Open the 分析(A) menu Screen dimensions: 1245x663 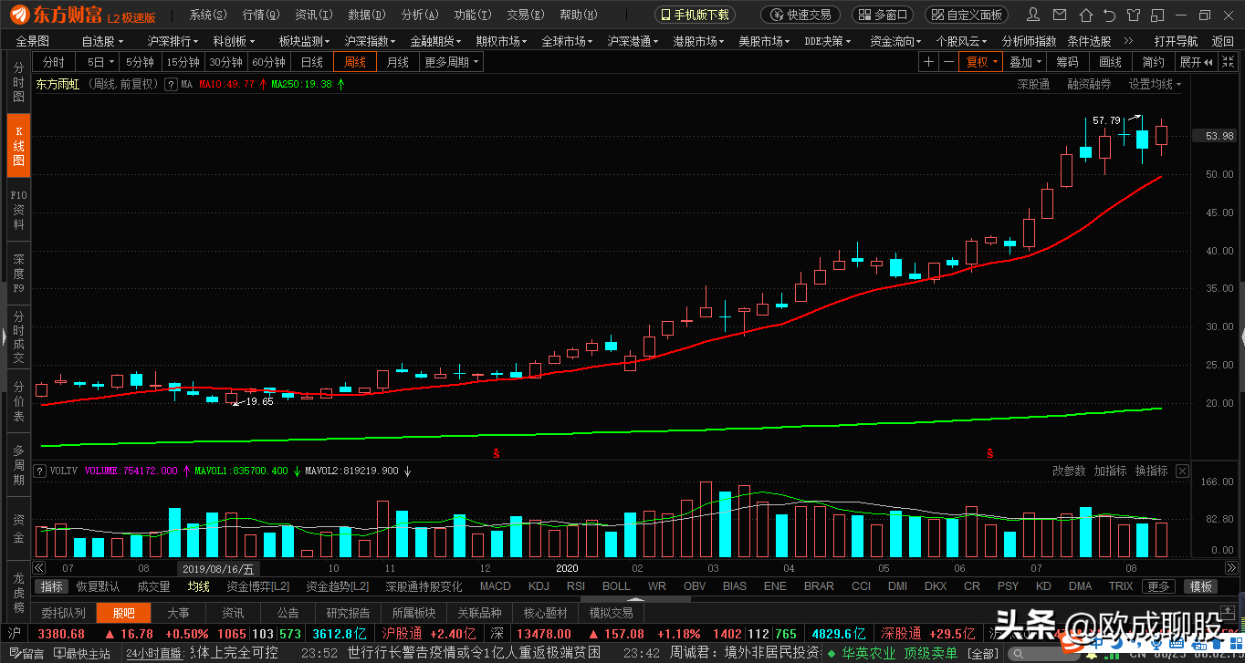[x=419, y=15]
